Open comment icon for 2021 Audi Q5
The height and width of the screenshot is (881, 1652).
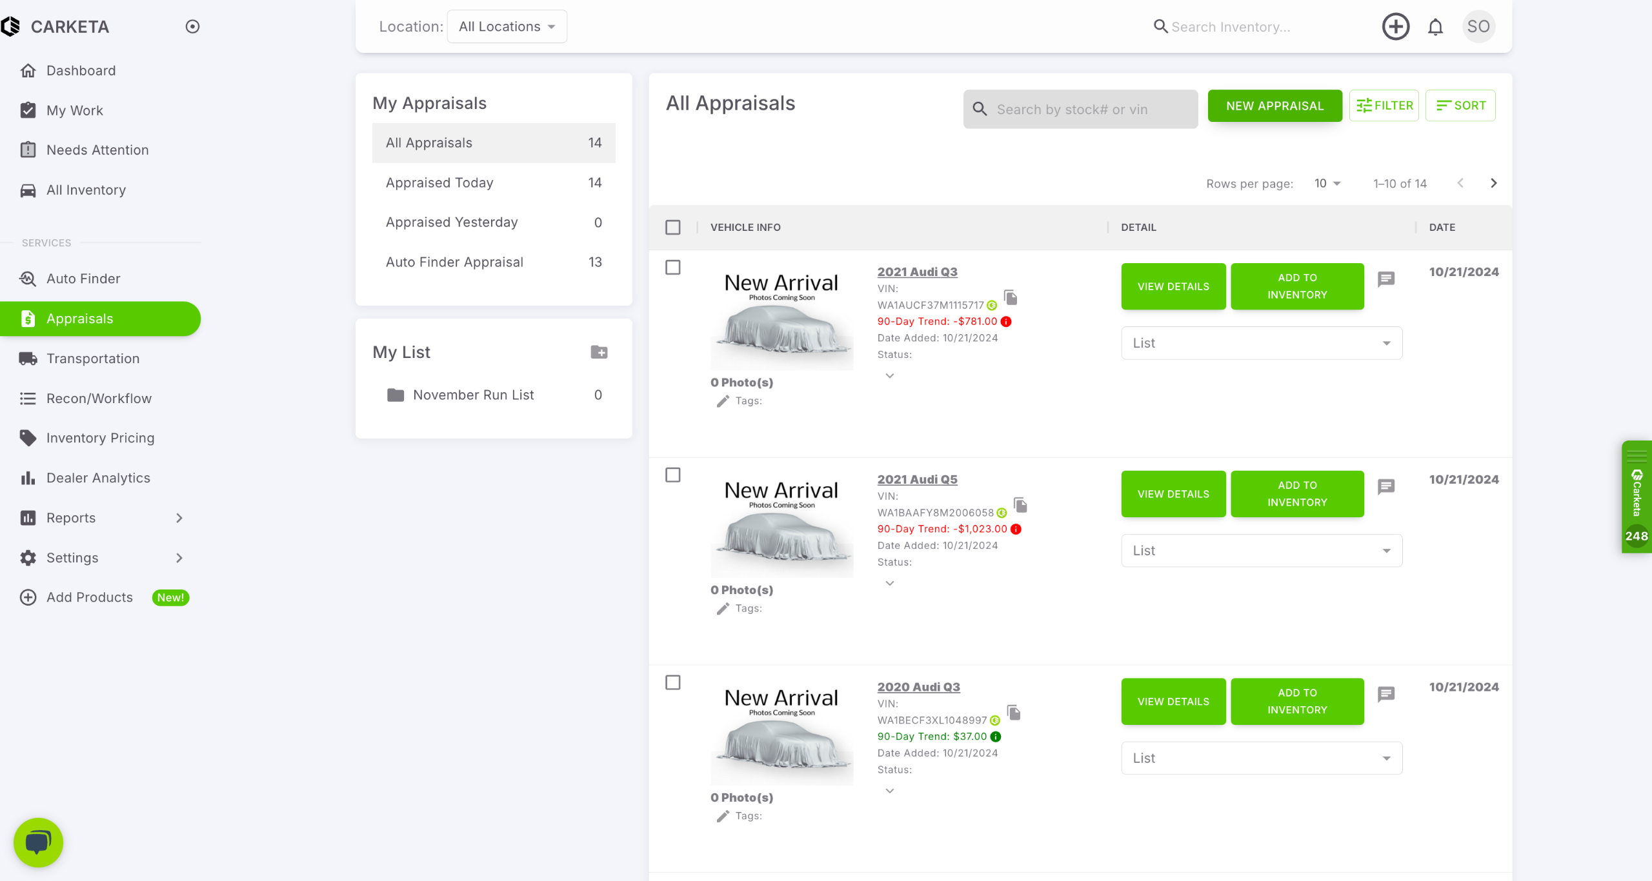pyautogui.click(x=1386, y=486)
